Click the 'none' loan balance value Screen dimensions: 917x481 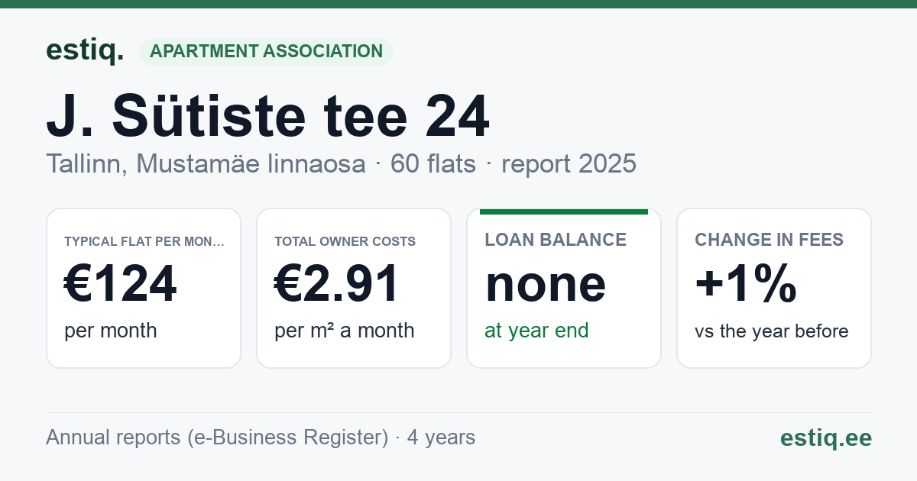coord(546,284)
